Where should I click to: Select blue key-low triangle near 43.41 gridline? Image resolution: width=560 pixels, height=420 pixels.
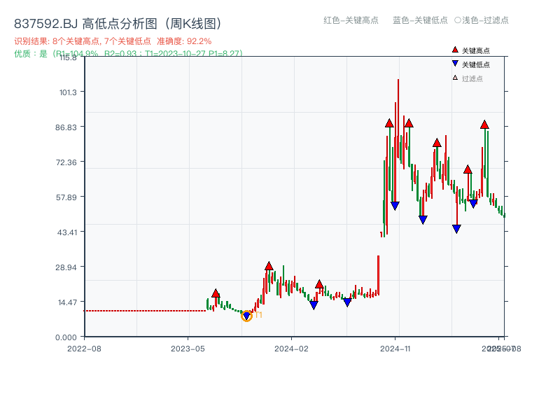click(x=456, y=229)
